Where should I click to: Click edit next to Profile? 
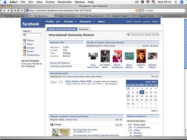(x=58, y=22)
